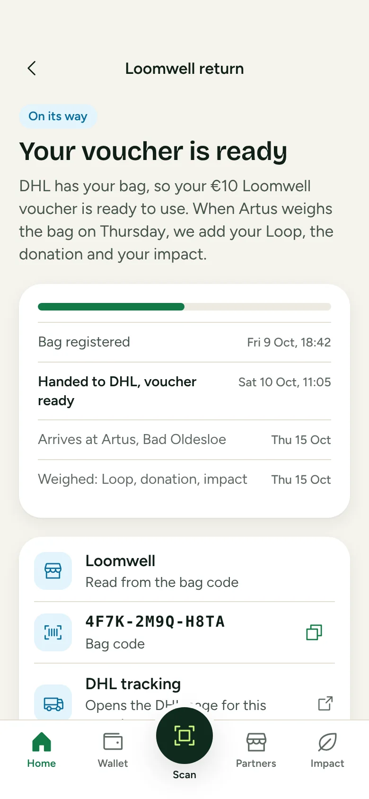
Task: Select the Bag registered timeline row
Action: coord(184,342)
